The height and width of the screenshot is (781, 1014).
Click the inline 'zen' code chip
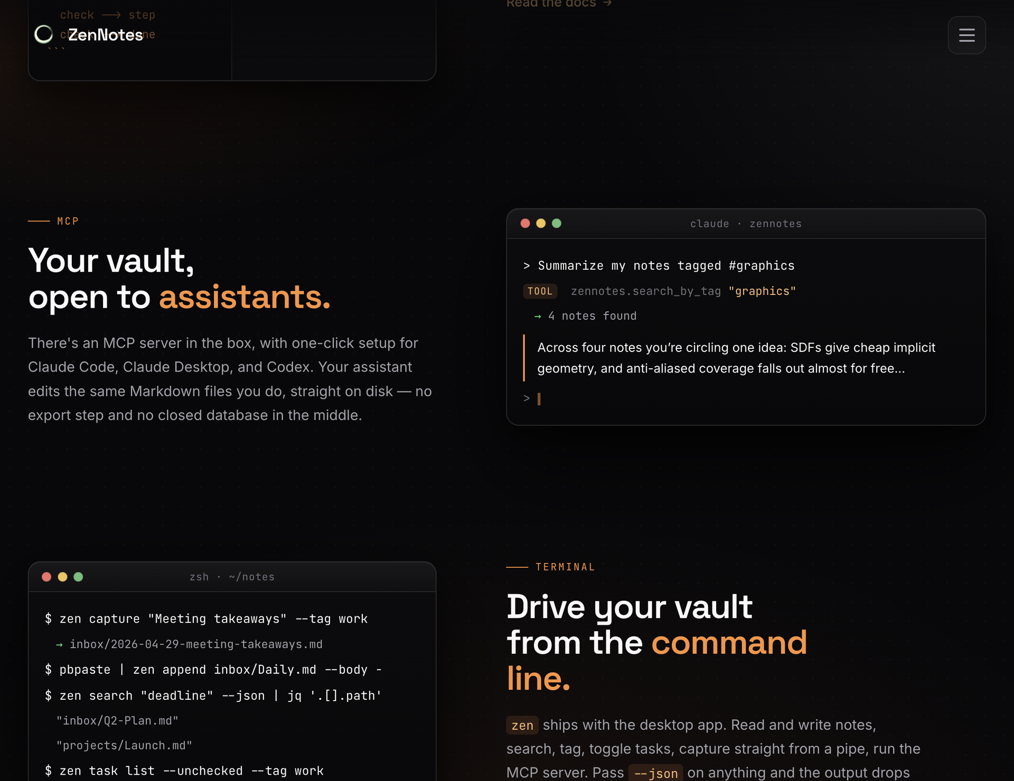(522, 726)
